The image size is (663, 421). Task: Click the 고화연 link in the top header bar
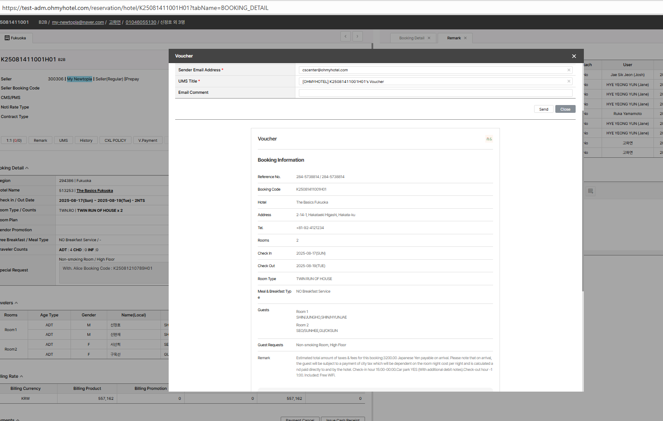tap(115, 22)
